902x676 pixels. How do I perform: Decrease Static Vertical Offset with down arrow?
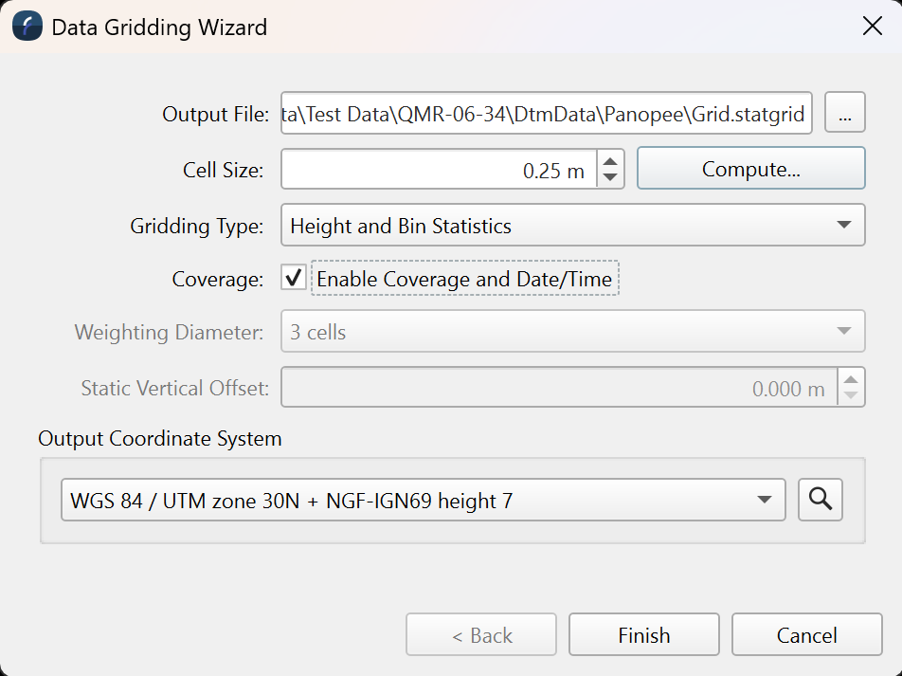(x=851, y=395)
